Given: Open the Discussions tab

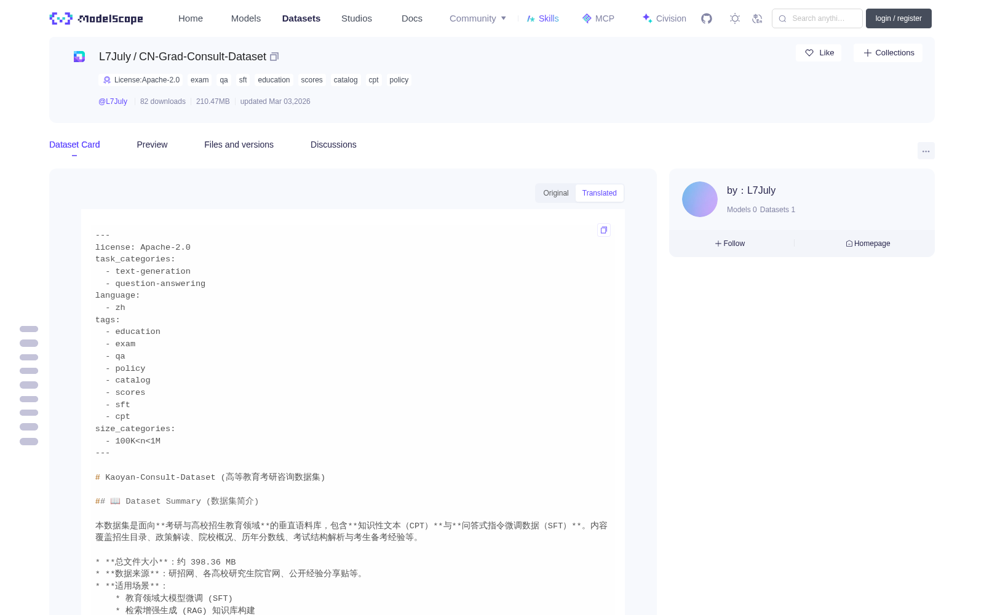Looking at the screenshot, I should pos(333,145).
